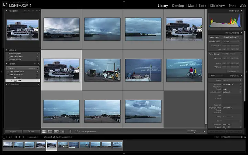Switch to Compare view (XY) in toolbar
The height and width of the screenshot is (155, 248).
(x=56, y=131)
